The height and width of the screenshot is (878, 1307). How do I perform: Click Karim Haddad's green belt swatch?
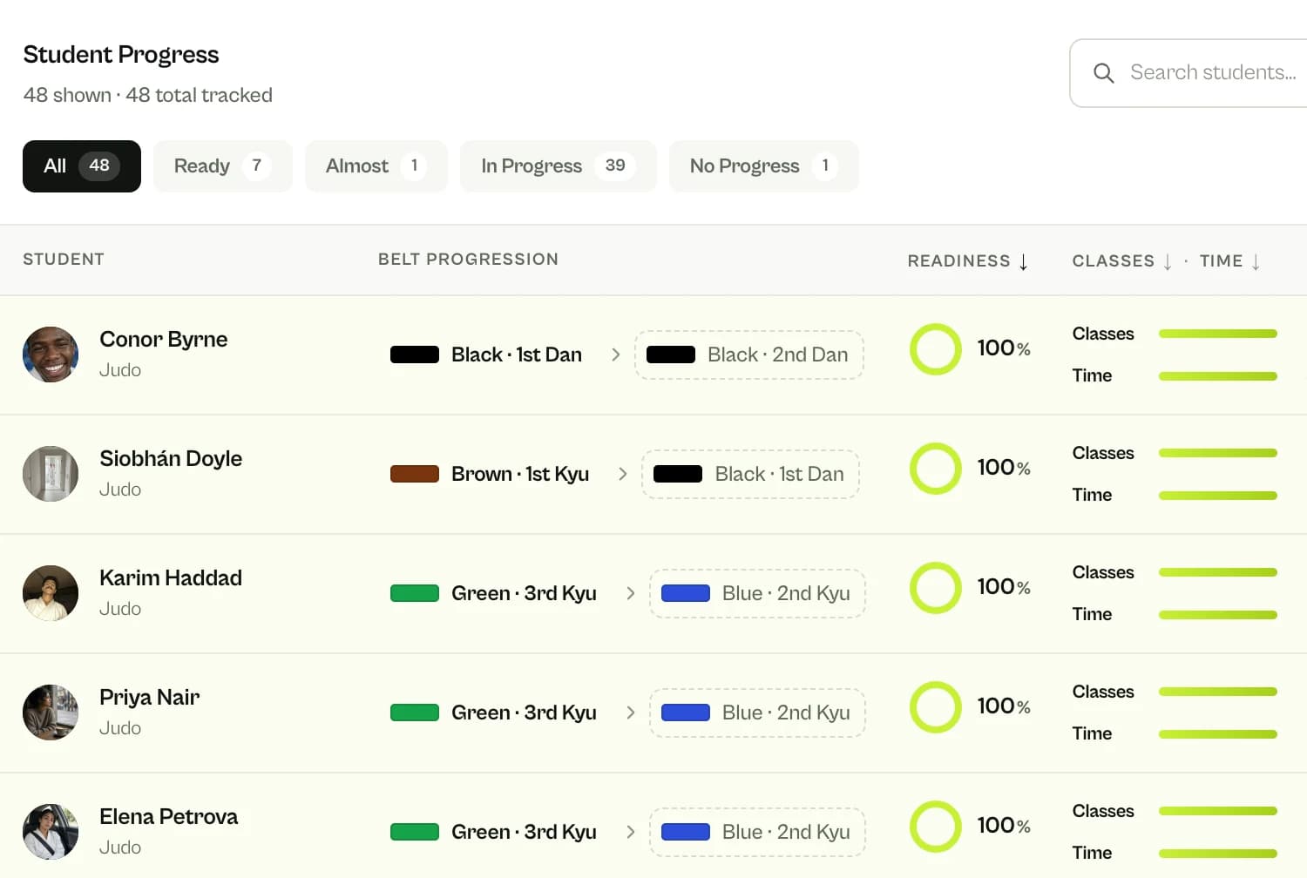pyautogui.click(x=415, y=593)
